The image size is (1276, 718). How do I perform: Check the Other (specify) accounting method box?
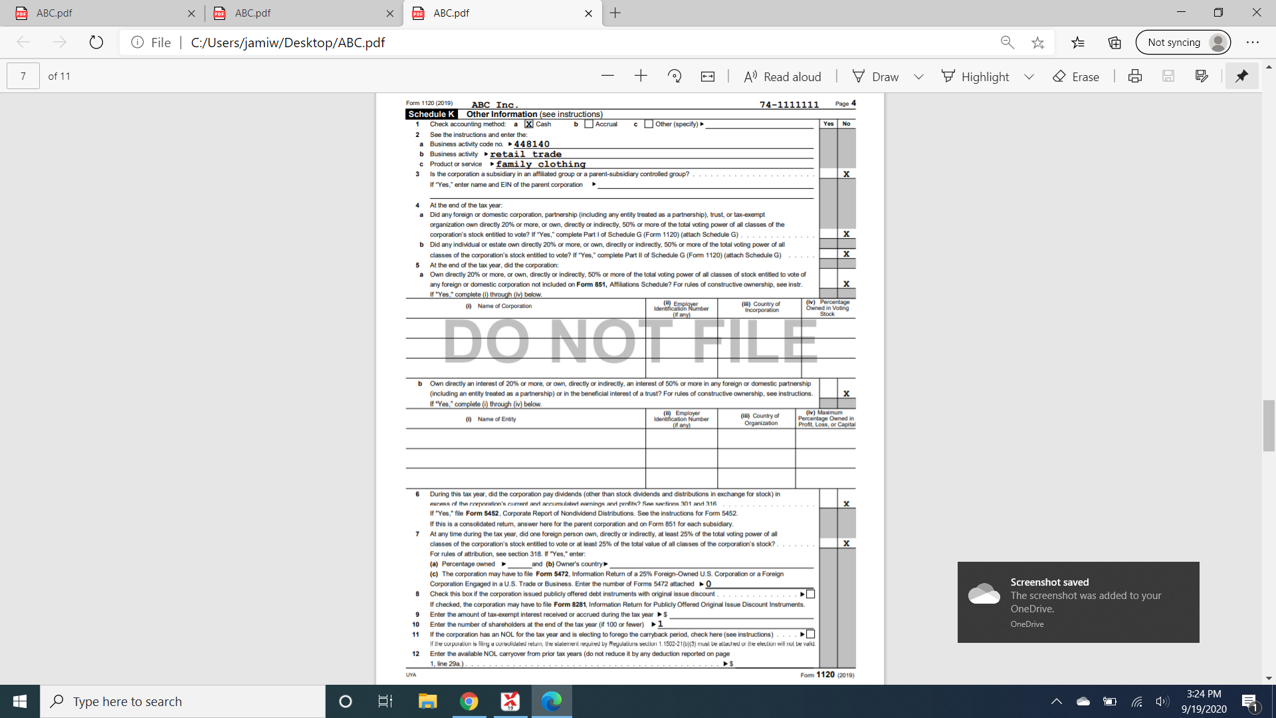(648, 124)
